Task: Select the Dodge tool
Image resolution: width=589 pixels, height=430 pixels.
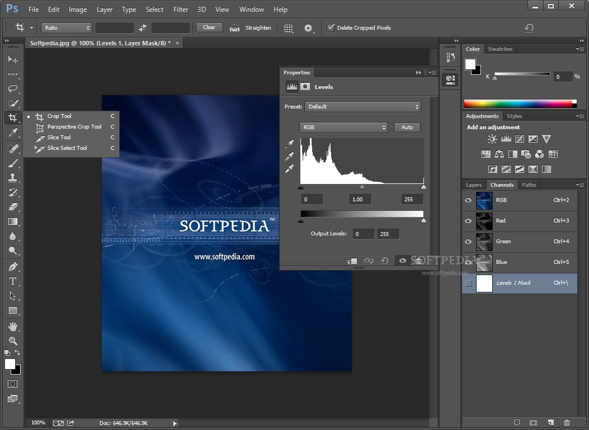Action: [13, 251]
